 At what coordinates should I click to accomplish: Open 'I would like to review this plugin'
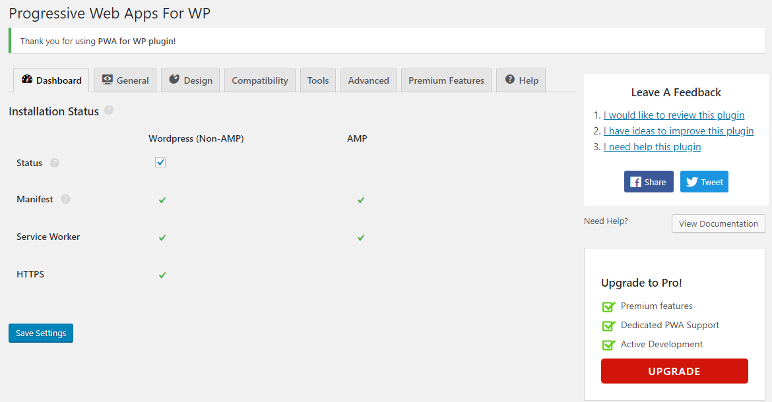click(x=674, y=115)
